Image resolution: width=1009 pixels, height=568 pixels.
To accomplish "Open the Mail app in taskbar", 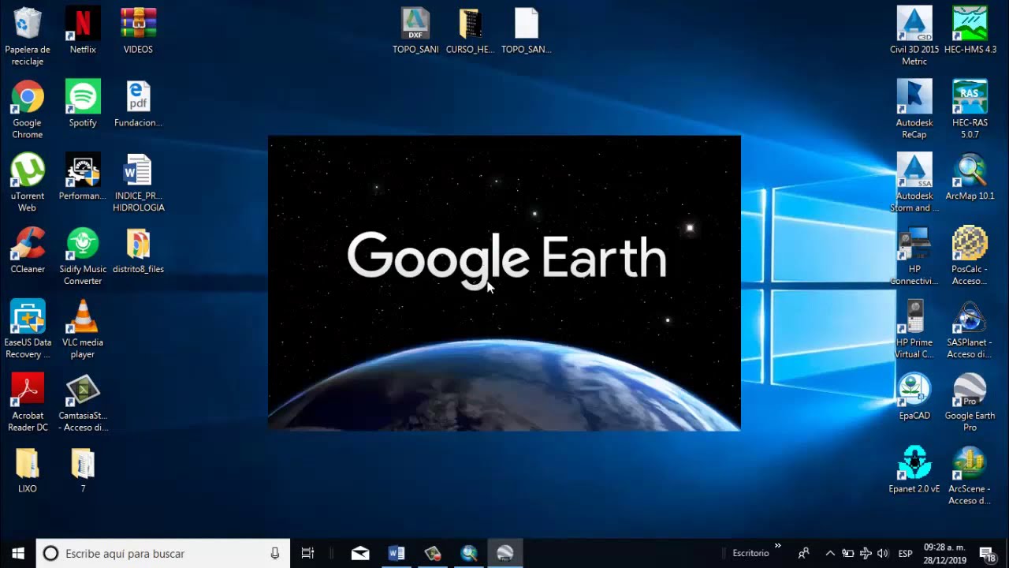I will [360, 553].
